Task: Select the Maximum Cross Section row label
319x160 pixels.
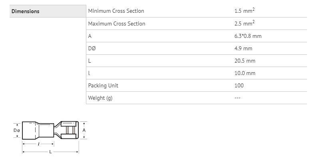Action: coord(117,24)
